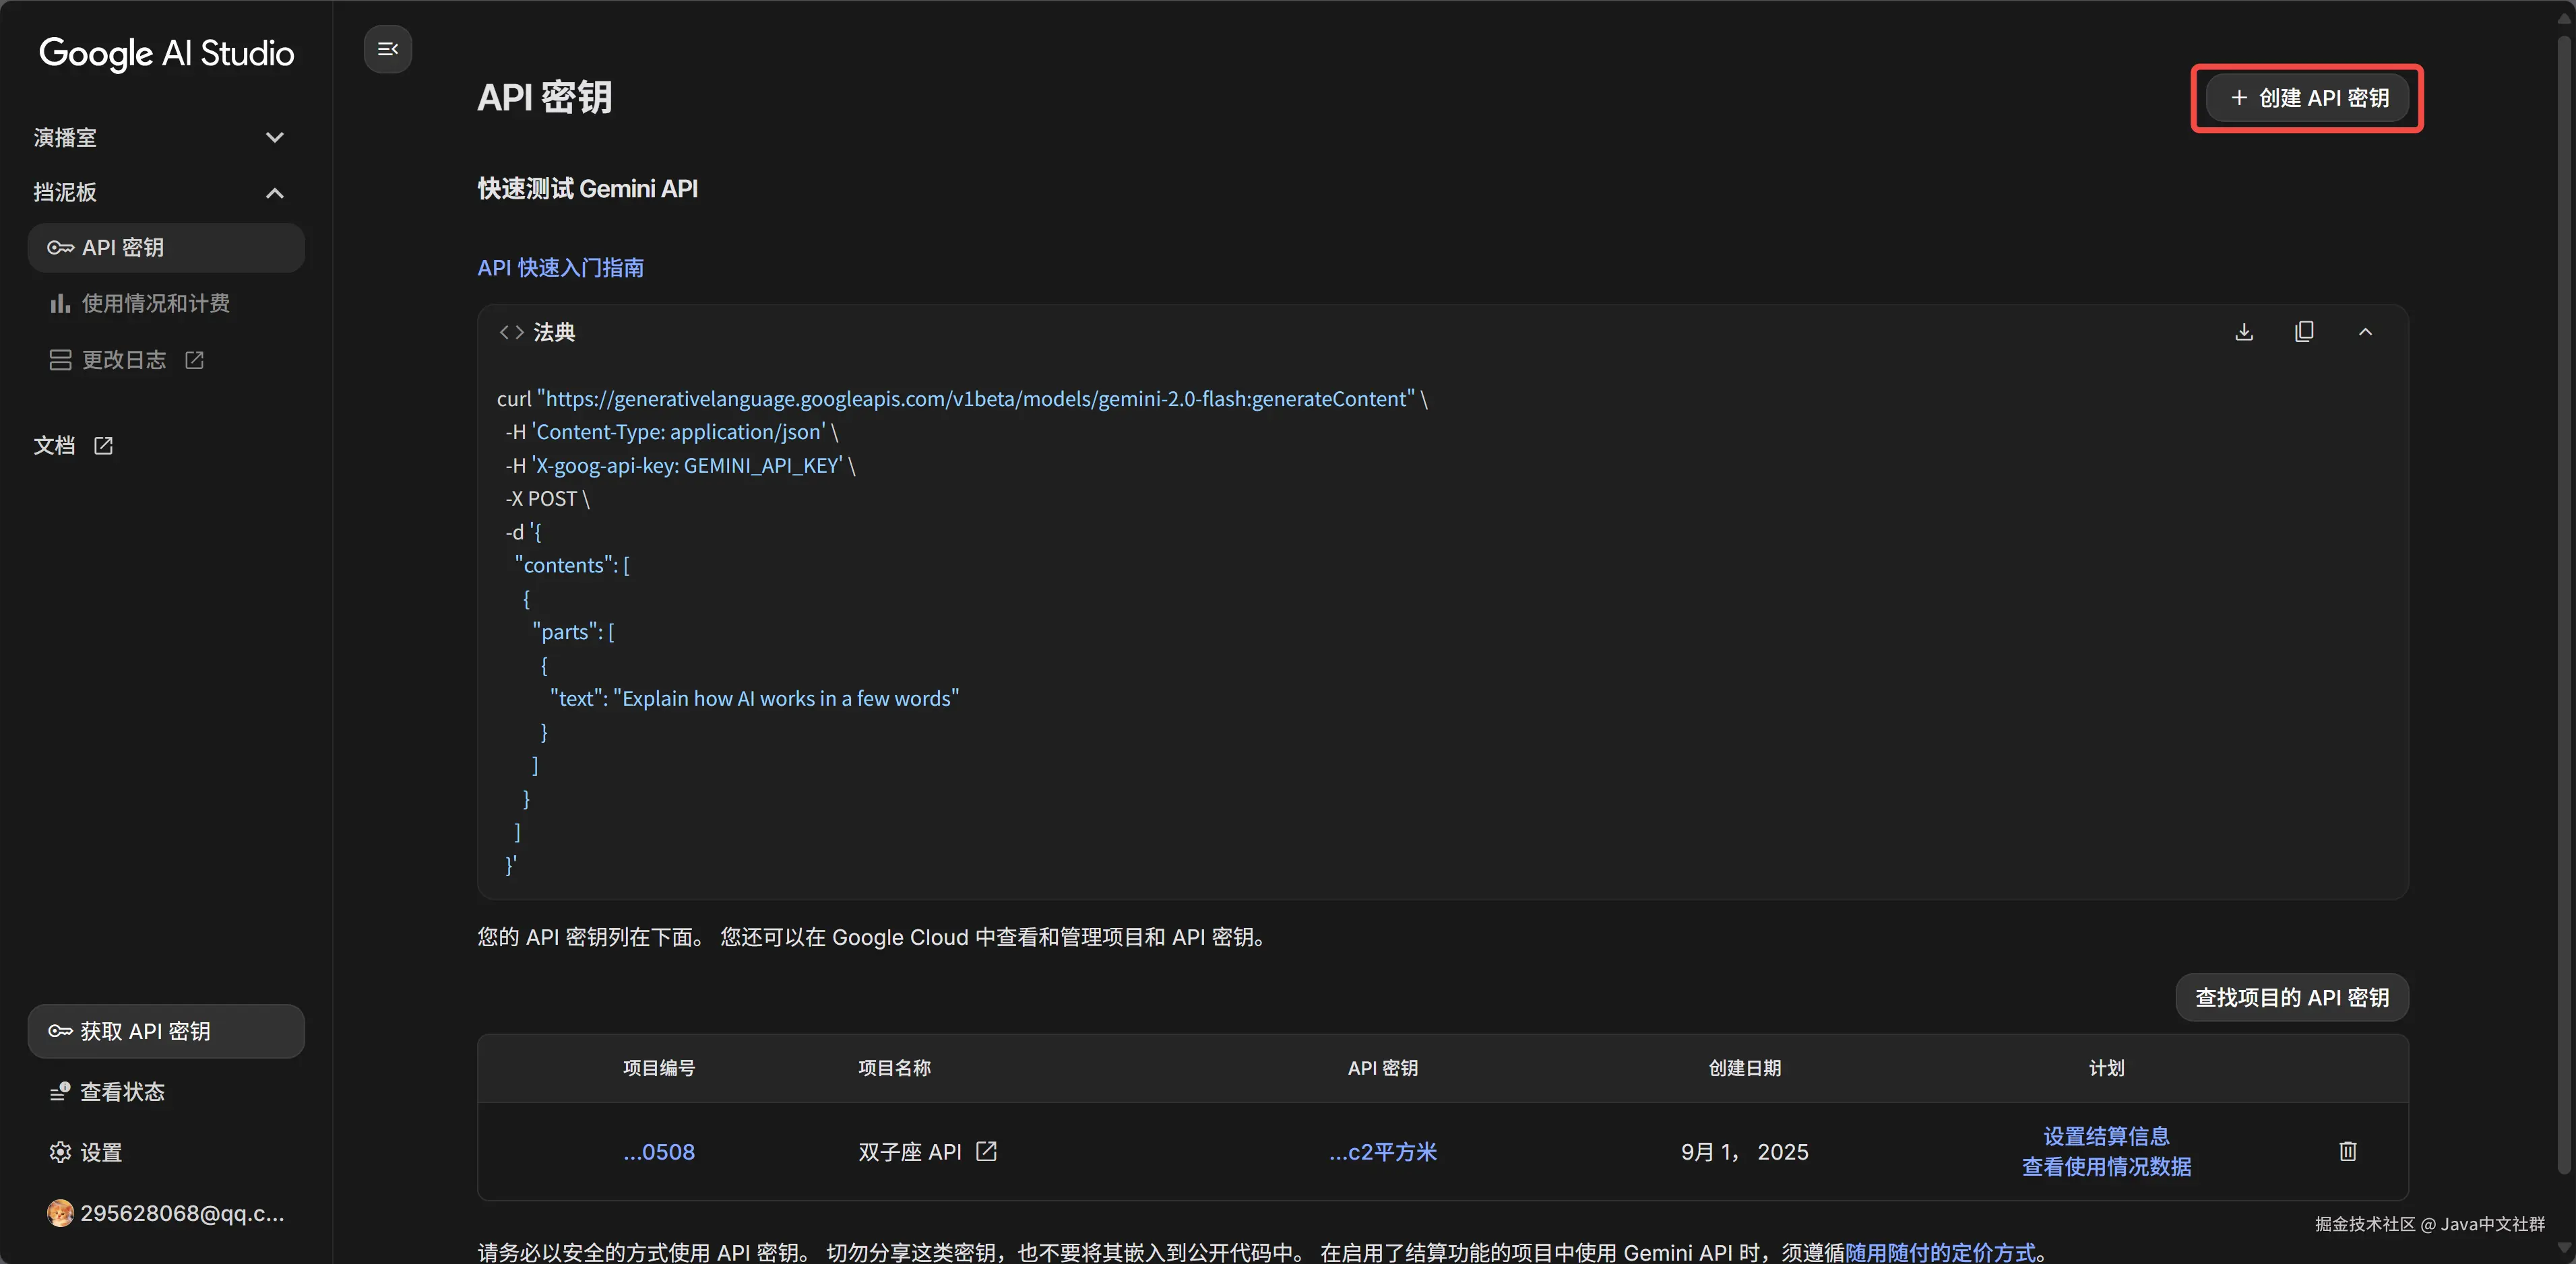Open the API 快速入门指南 link

[560, 268]
